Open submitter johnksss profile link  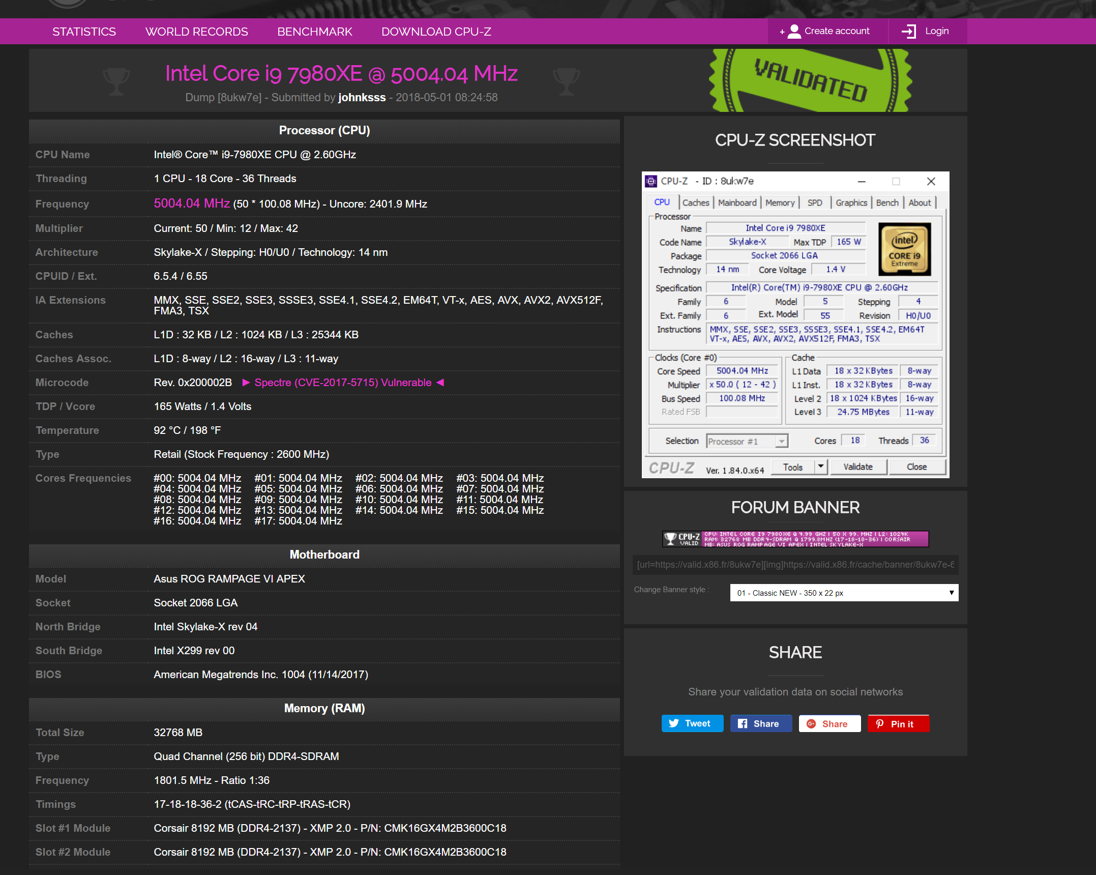pyautogui.click(x=362, y=97)
